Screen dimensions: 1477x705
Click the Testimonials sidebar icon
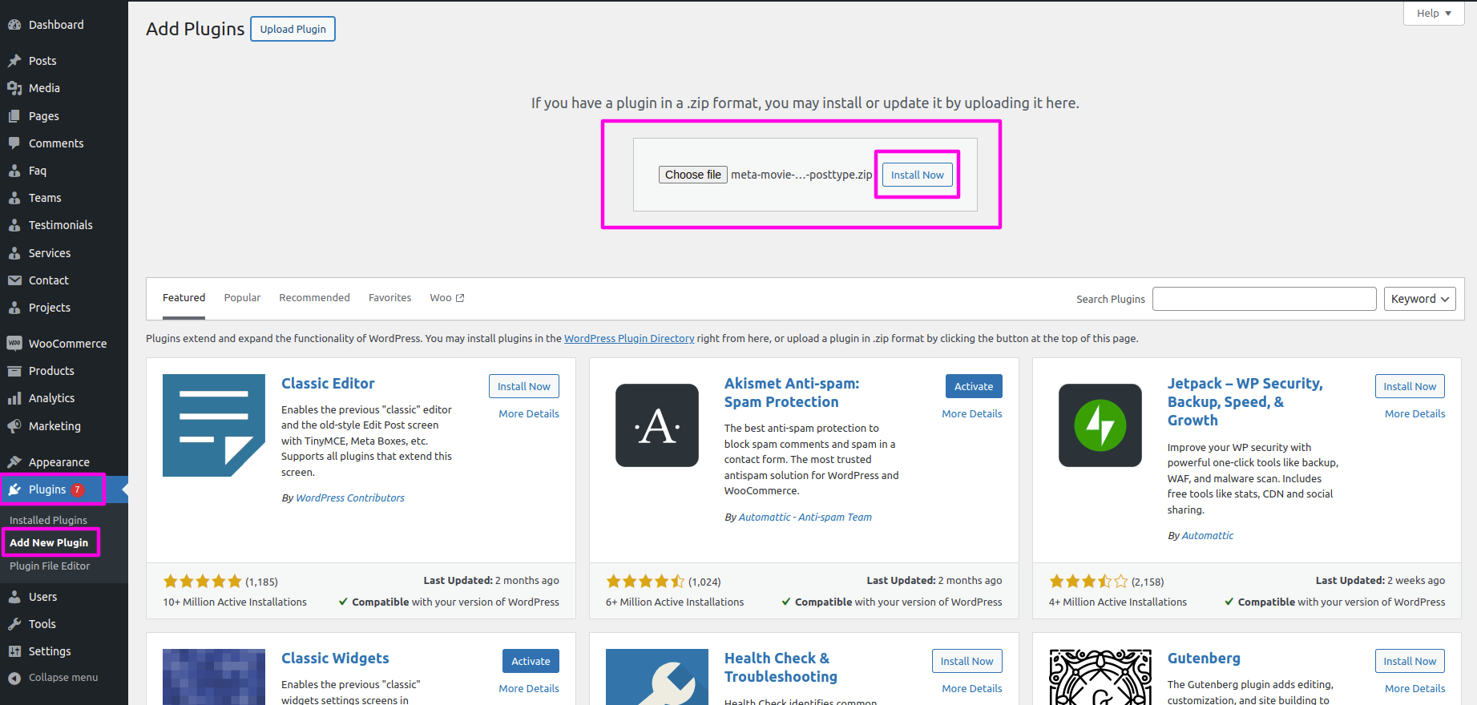(14, 225)
